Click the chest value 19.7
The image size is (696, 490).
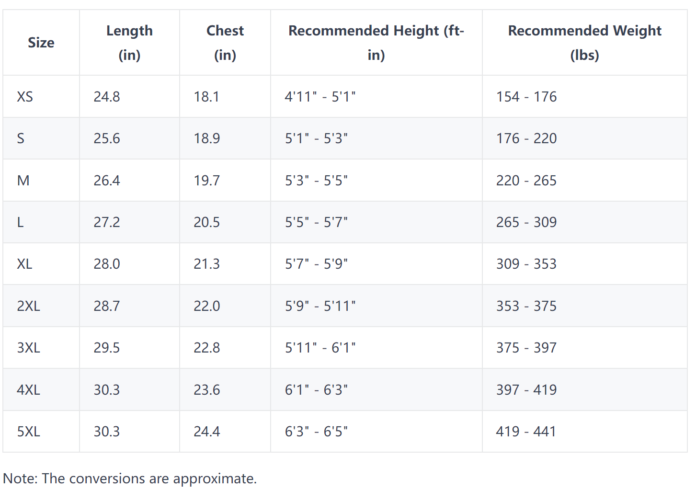(x=206, y=181)
